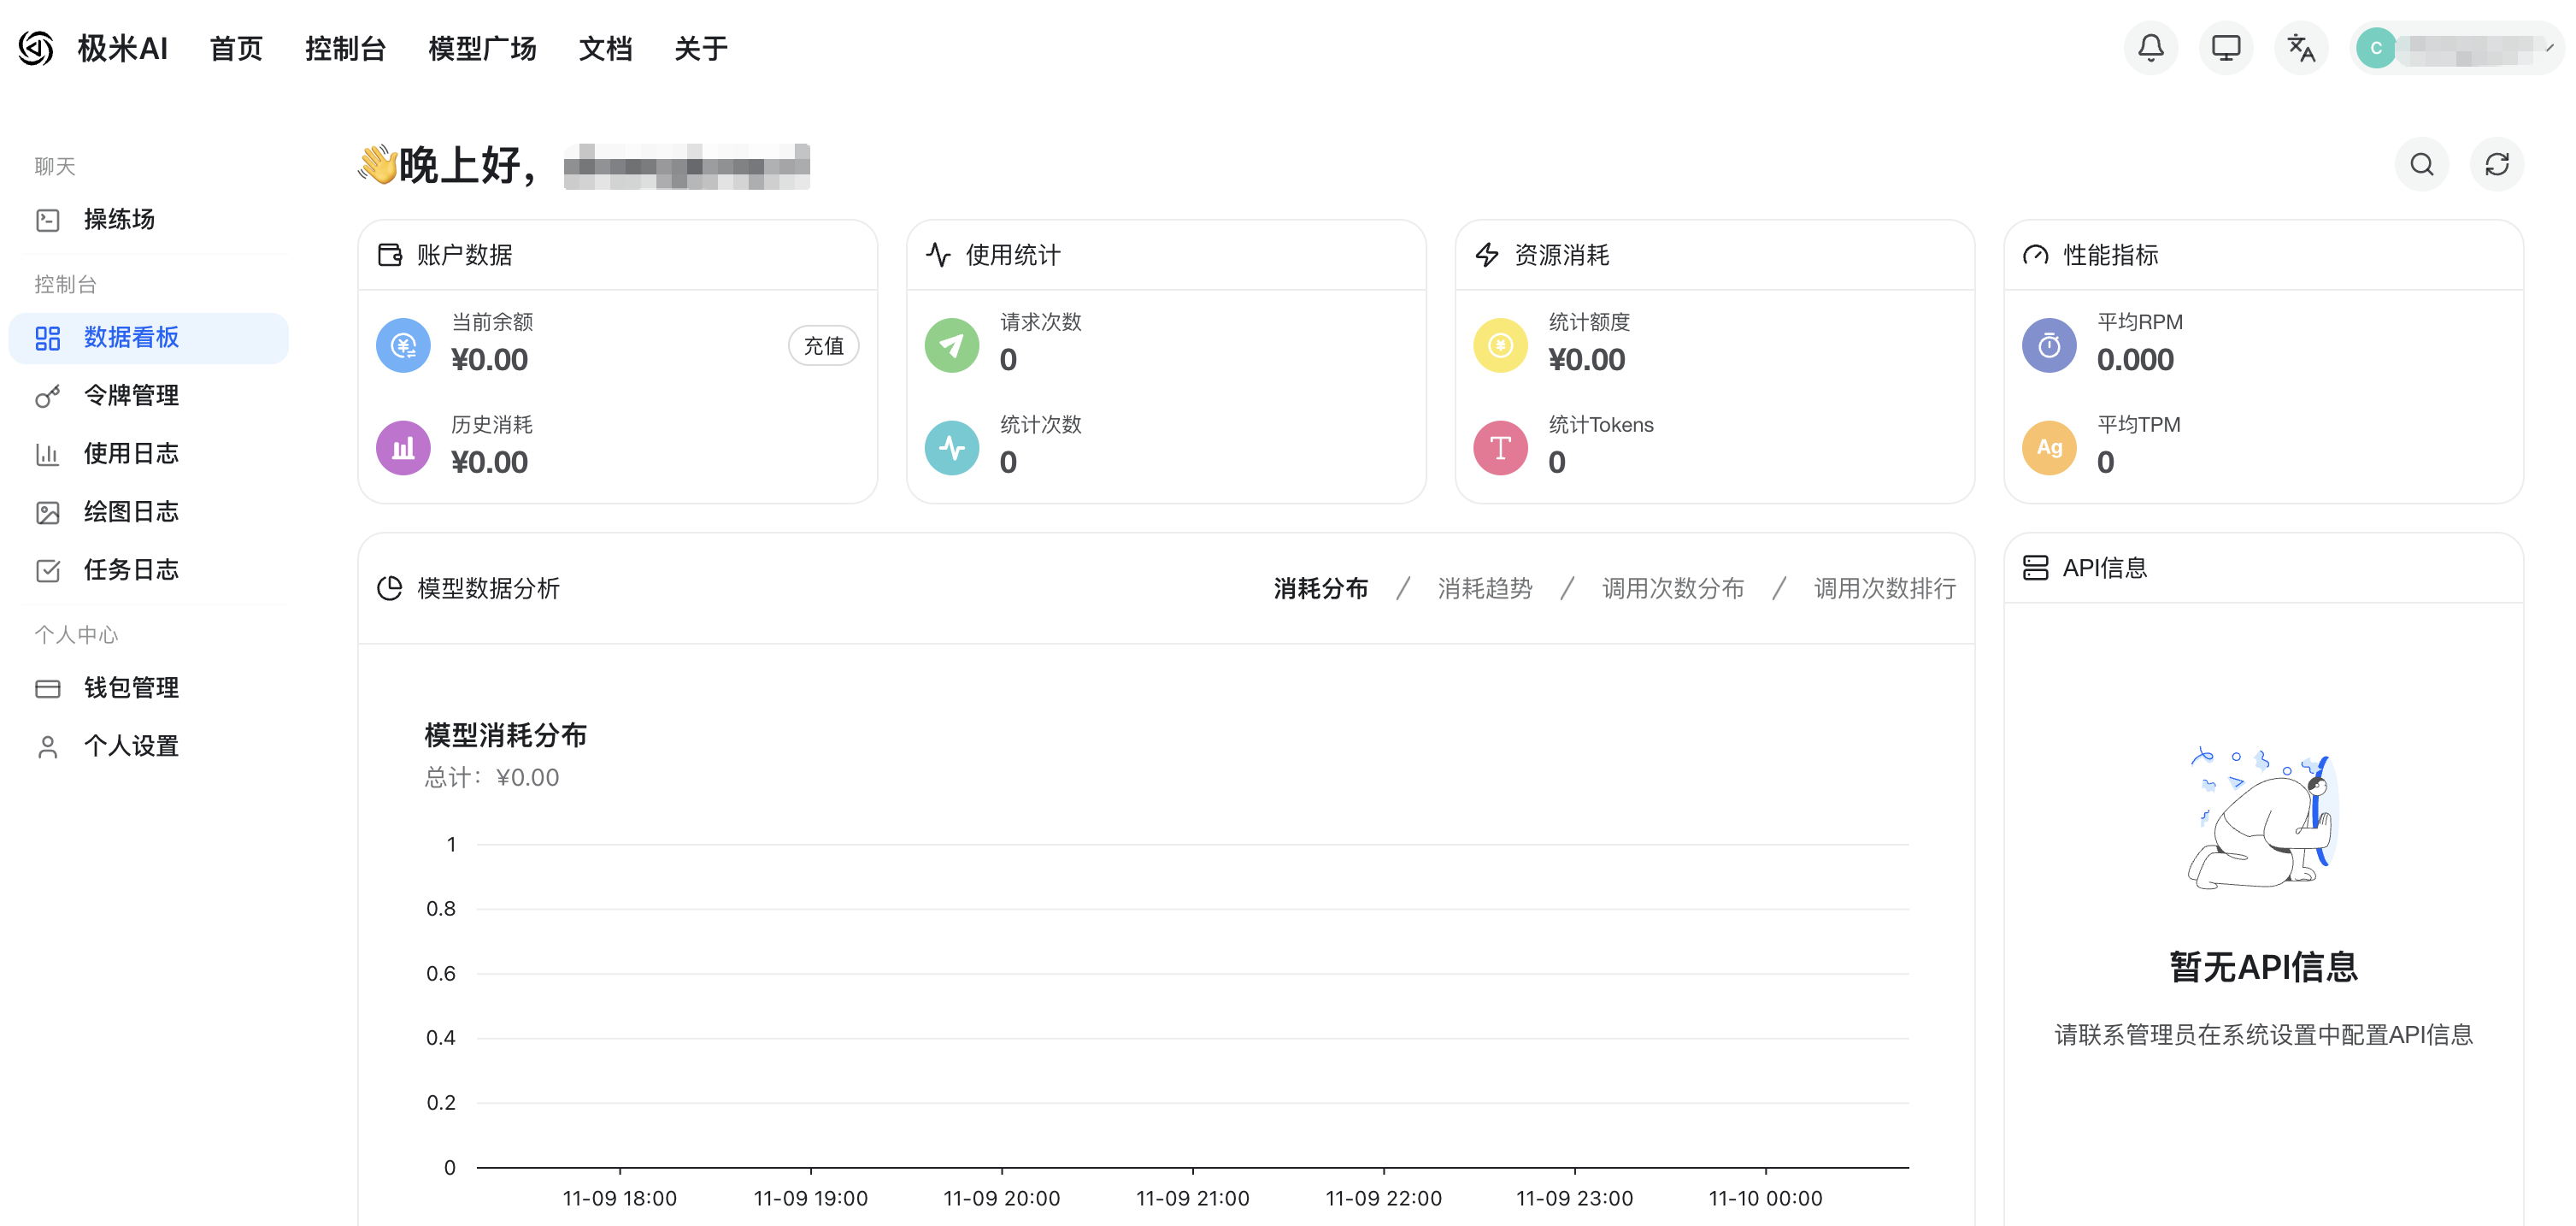
Task: Switch to 调用次数分布 tab
Action: (x=1672, y=588)
